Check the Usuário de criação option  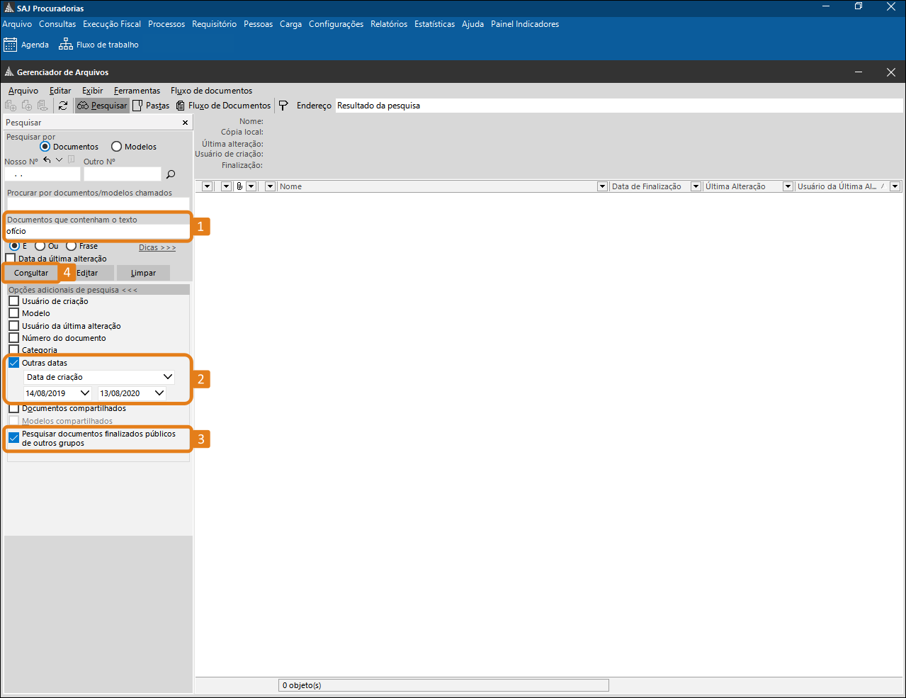(13, 301)
